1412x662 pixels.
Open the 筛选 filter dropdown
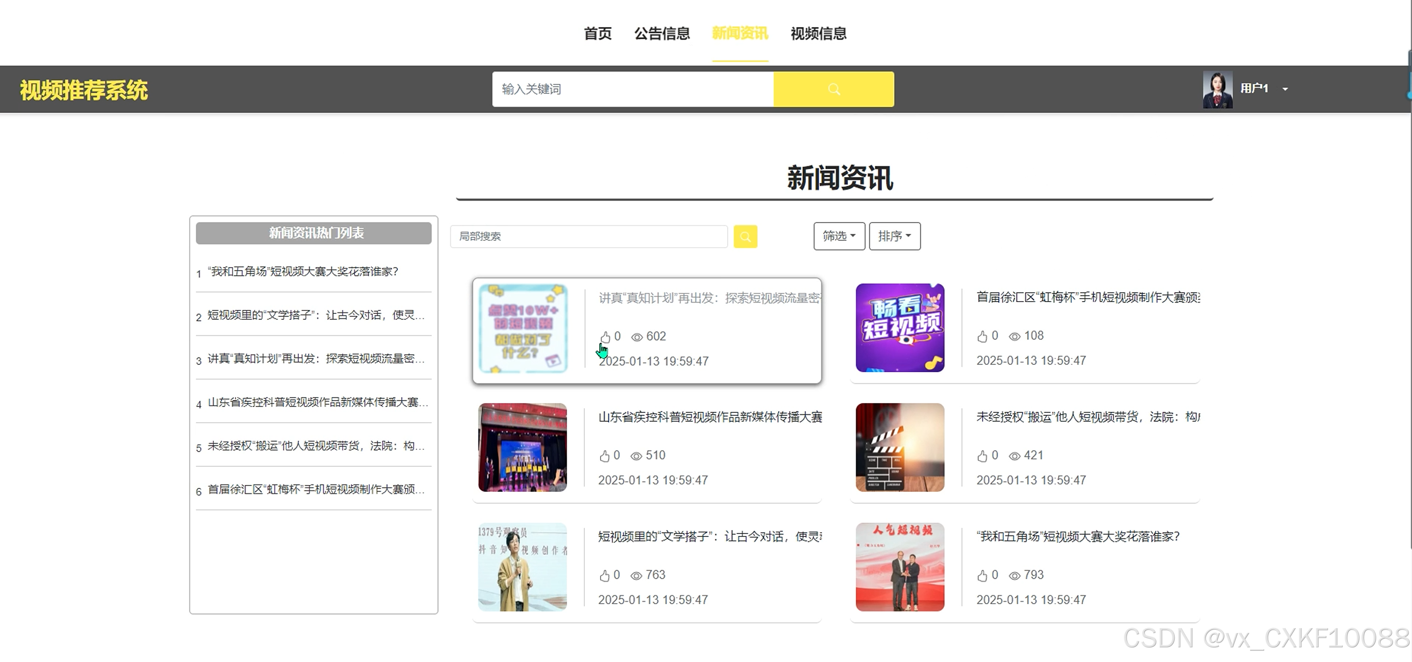(838, 236)
